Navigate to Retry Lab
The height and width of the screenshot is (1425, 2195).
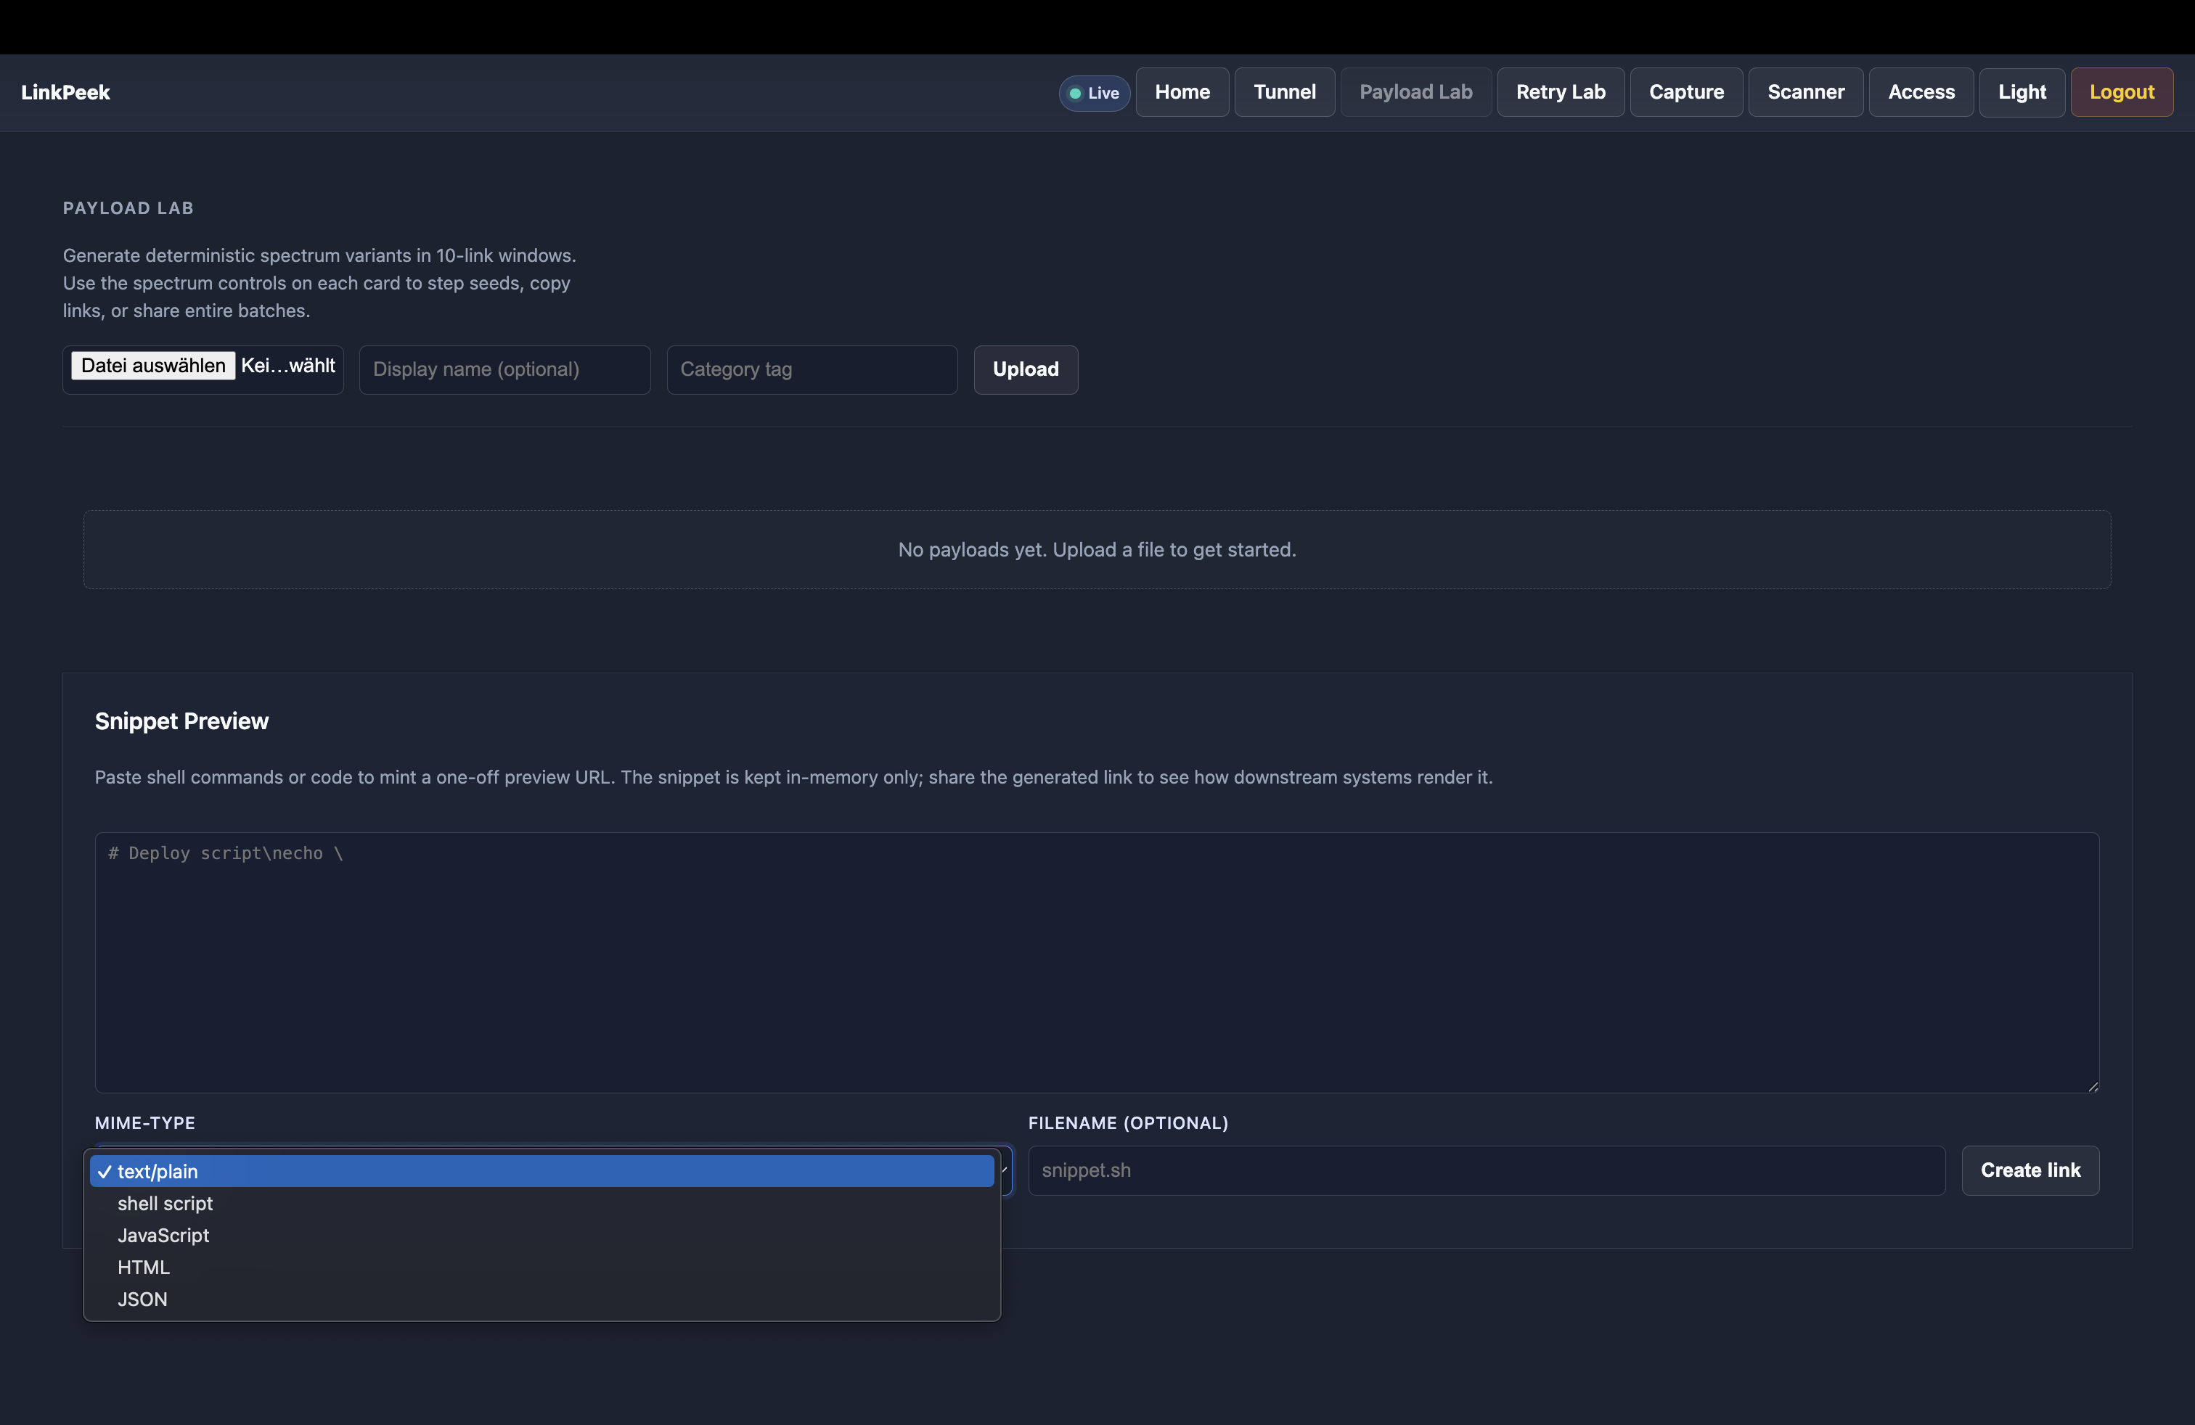coord(1560,92)
